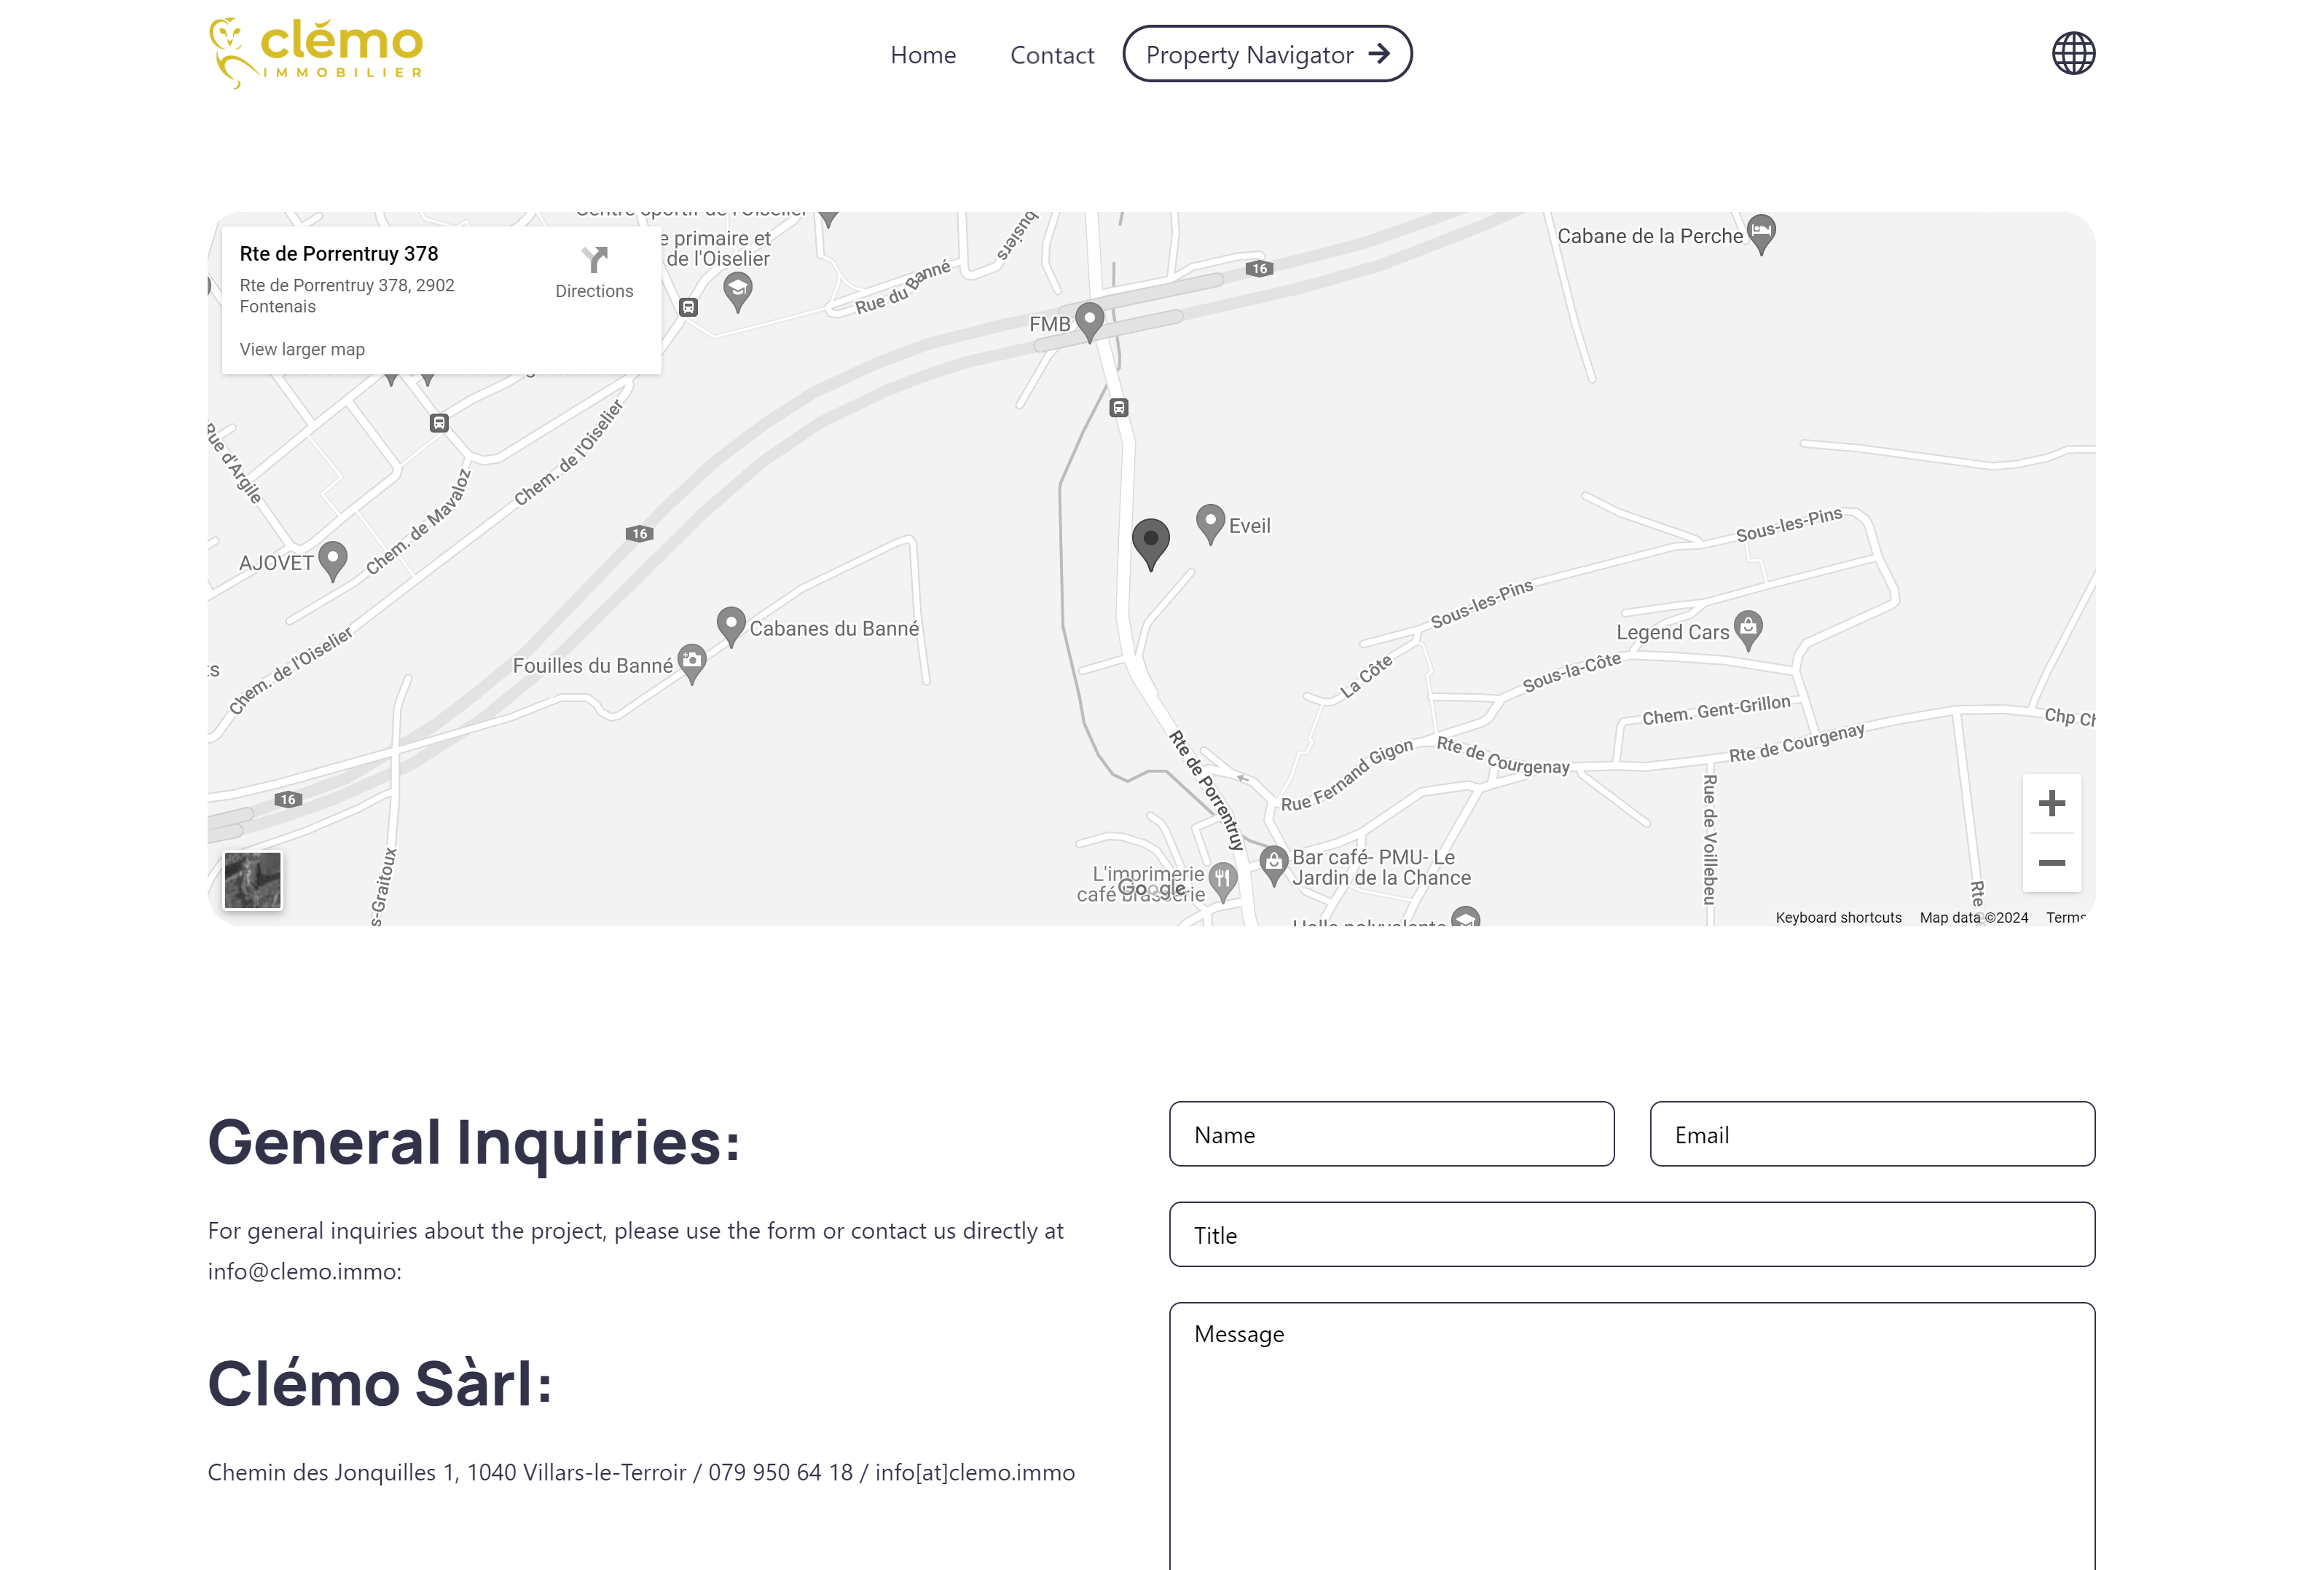
Task: Open View larger map link
Action: coord(302,350)
